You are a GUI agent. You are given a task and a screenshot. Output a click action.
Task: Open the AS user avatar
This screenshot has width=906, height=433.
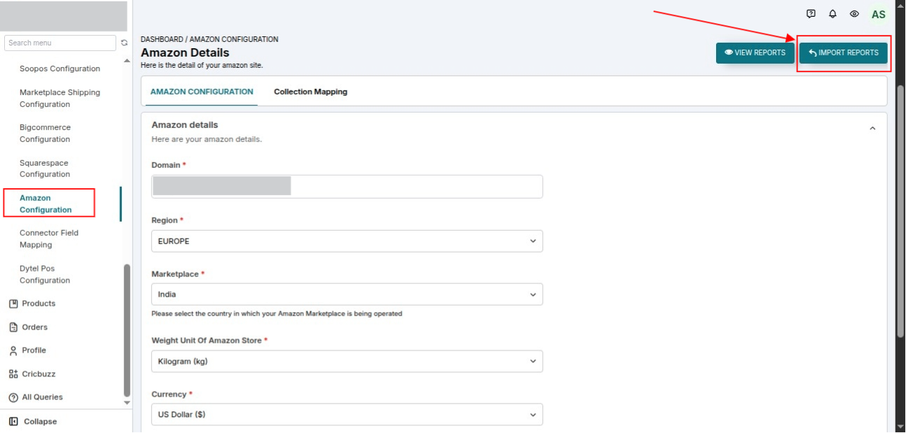(x=878, y=14)
